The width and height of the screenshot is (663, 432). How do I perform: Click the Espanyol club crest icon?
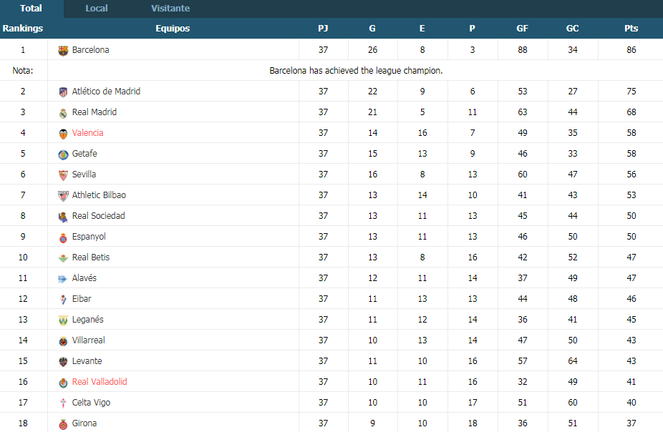pyautogui.click(x=63, y=237)
